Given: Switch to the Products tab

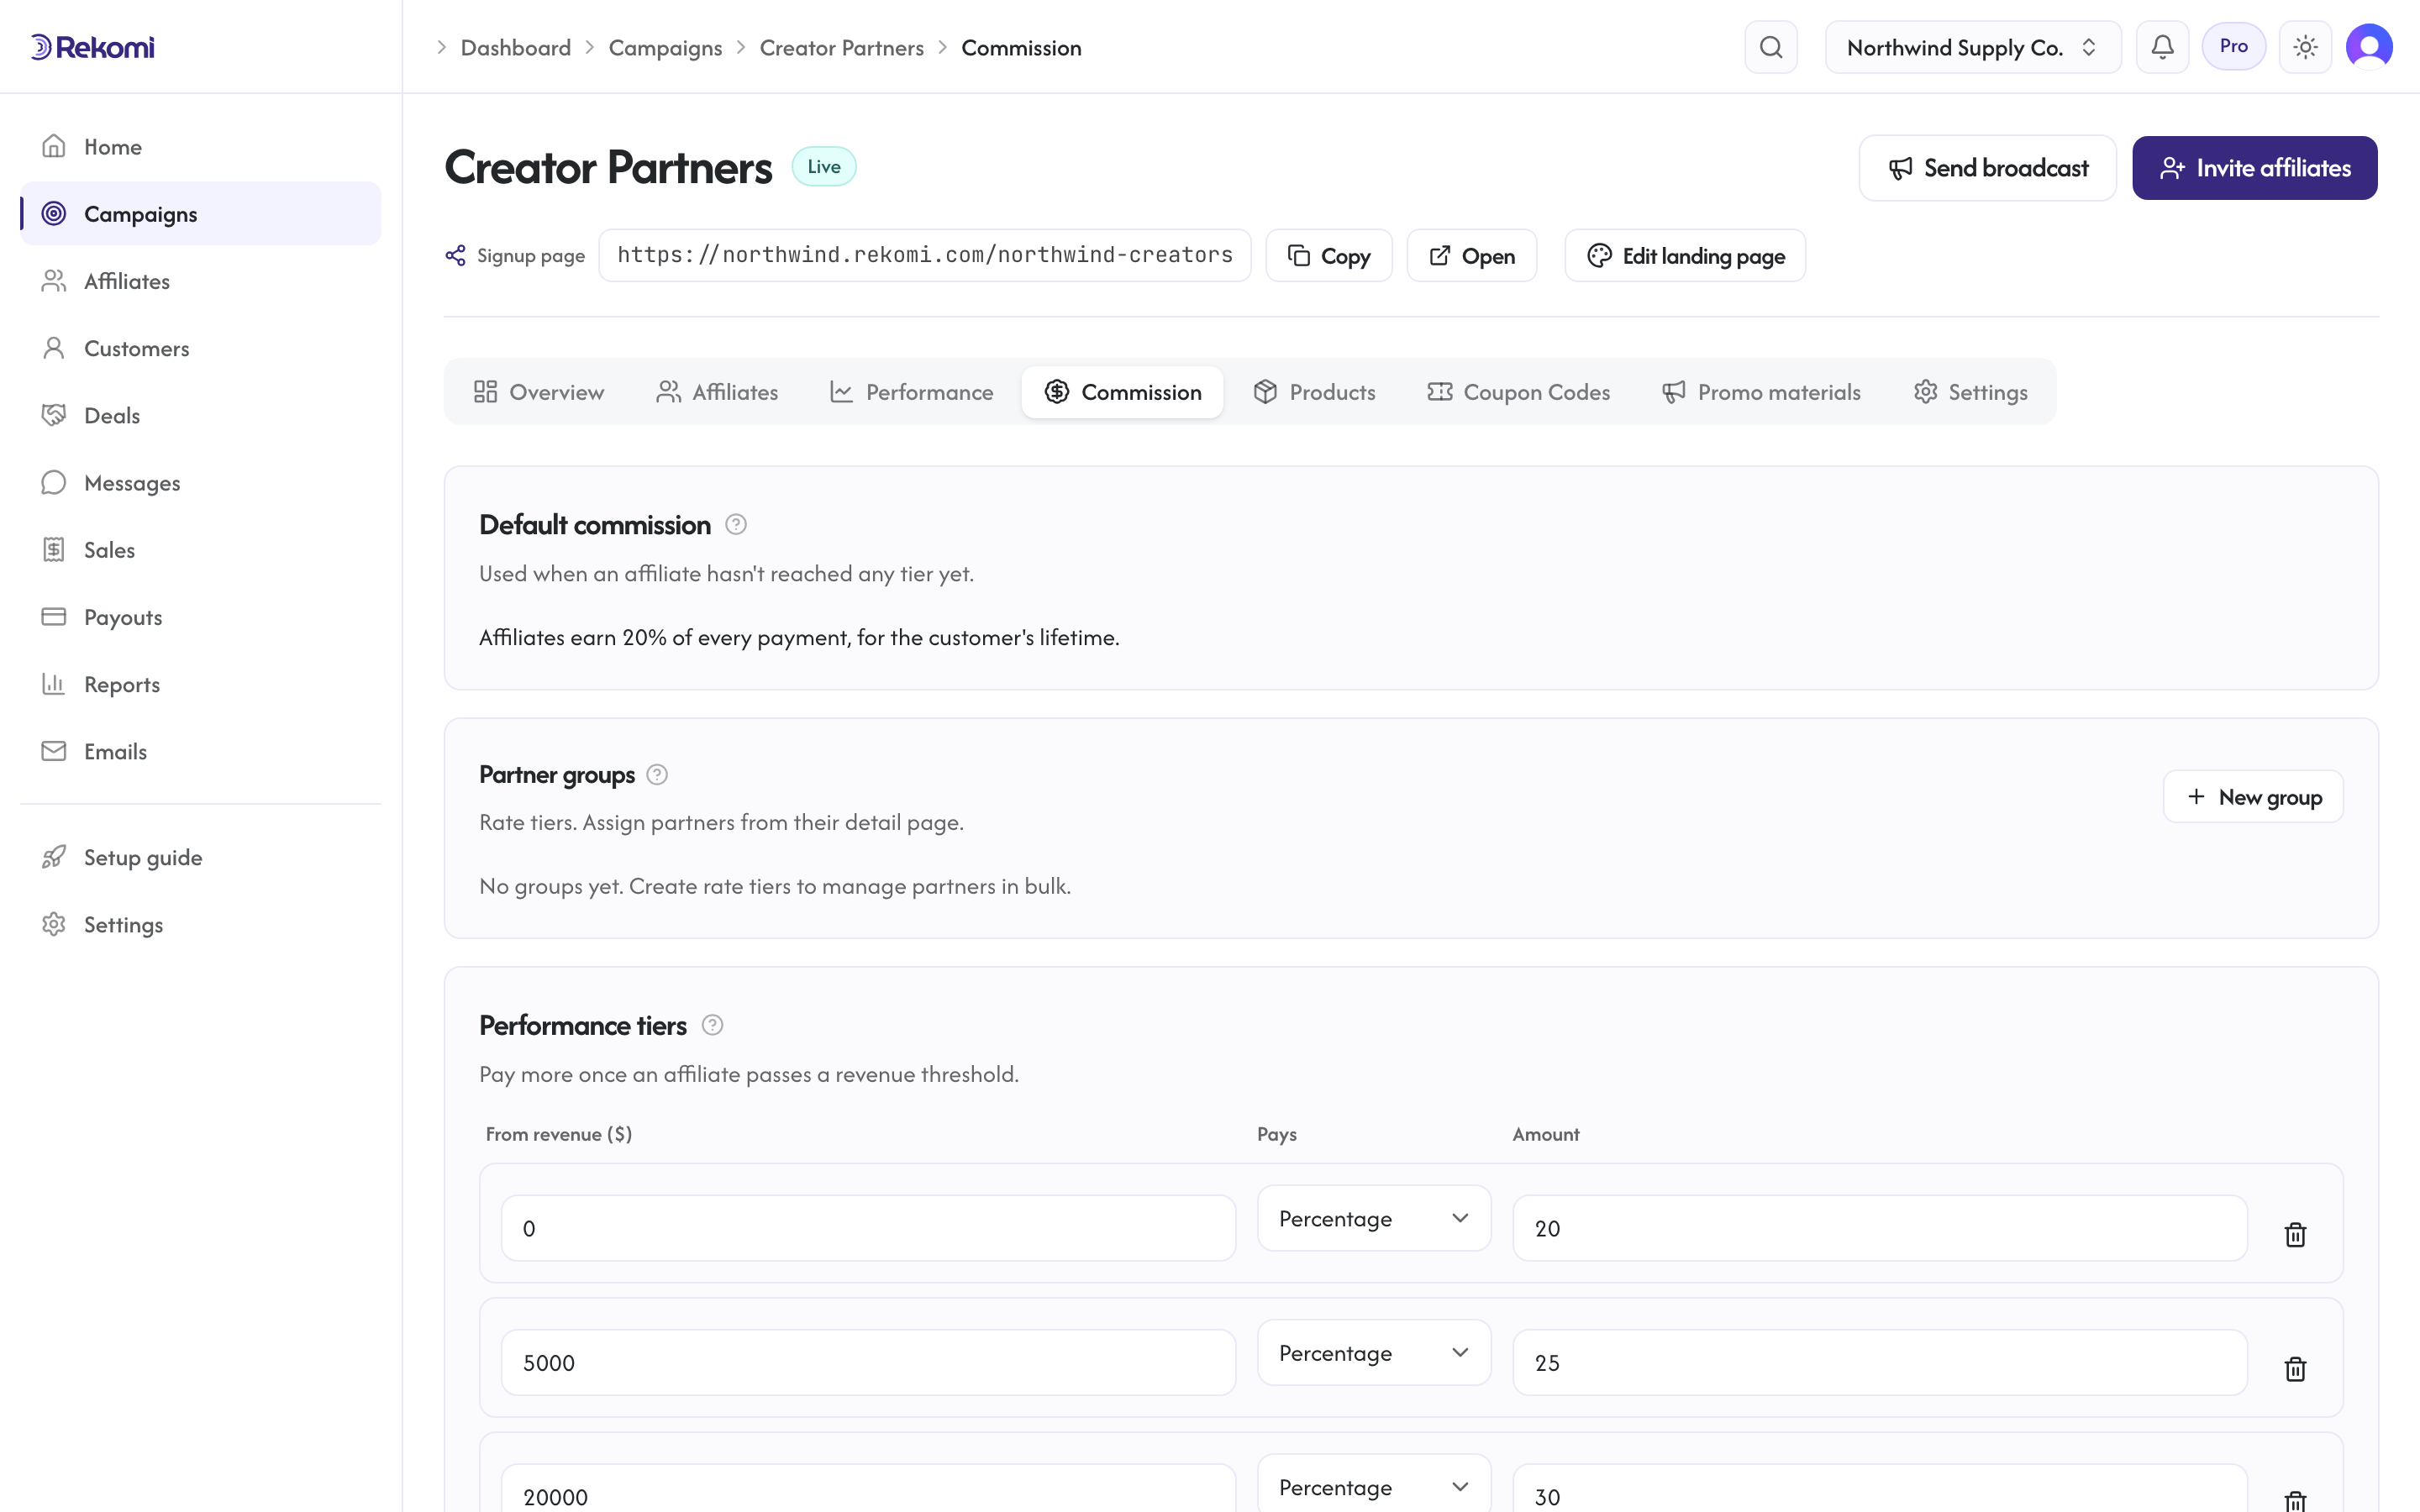Looking at the screenshot, I should [1314, 392].
